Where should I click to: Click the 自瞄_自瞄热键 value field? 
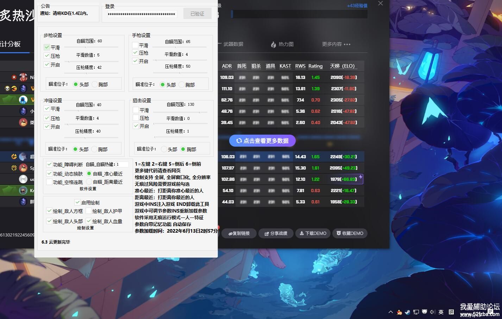(x=122, y=164)
